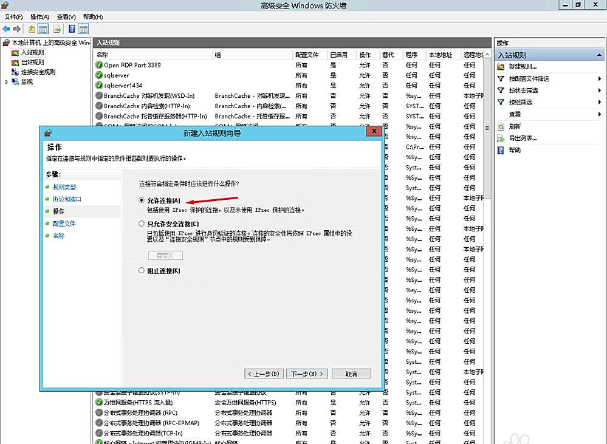Select BranchCache 托管缓存服务器(HTTP-In) rule
The image size is (607, 444).
[289, 116]
